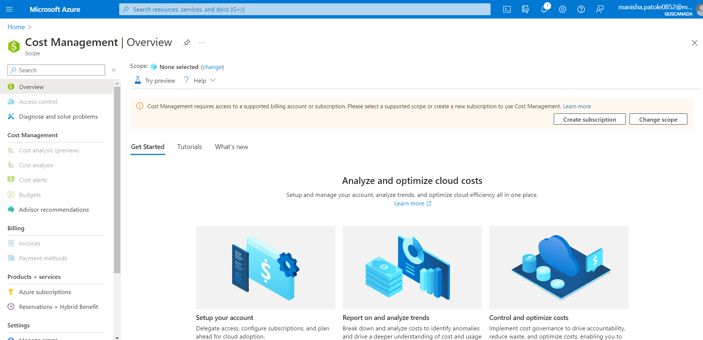Switch to the Tutorials tab
The height and width of the screenshot is (340, 703).
point(189,147)
